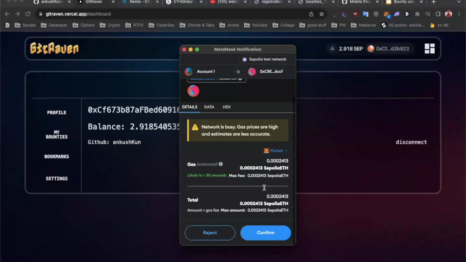Click the disconnect link
The width and height of the screenshot is (466, 262).
411,142
